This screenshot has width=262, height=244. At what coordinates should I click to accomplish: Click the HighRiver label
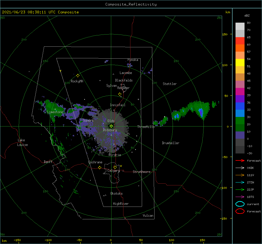(x=121, y=204)
